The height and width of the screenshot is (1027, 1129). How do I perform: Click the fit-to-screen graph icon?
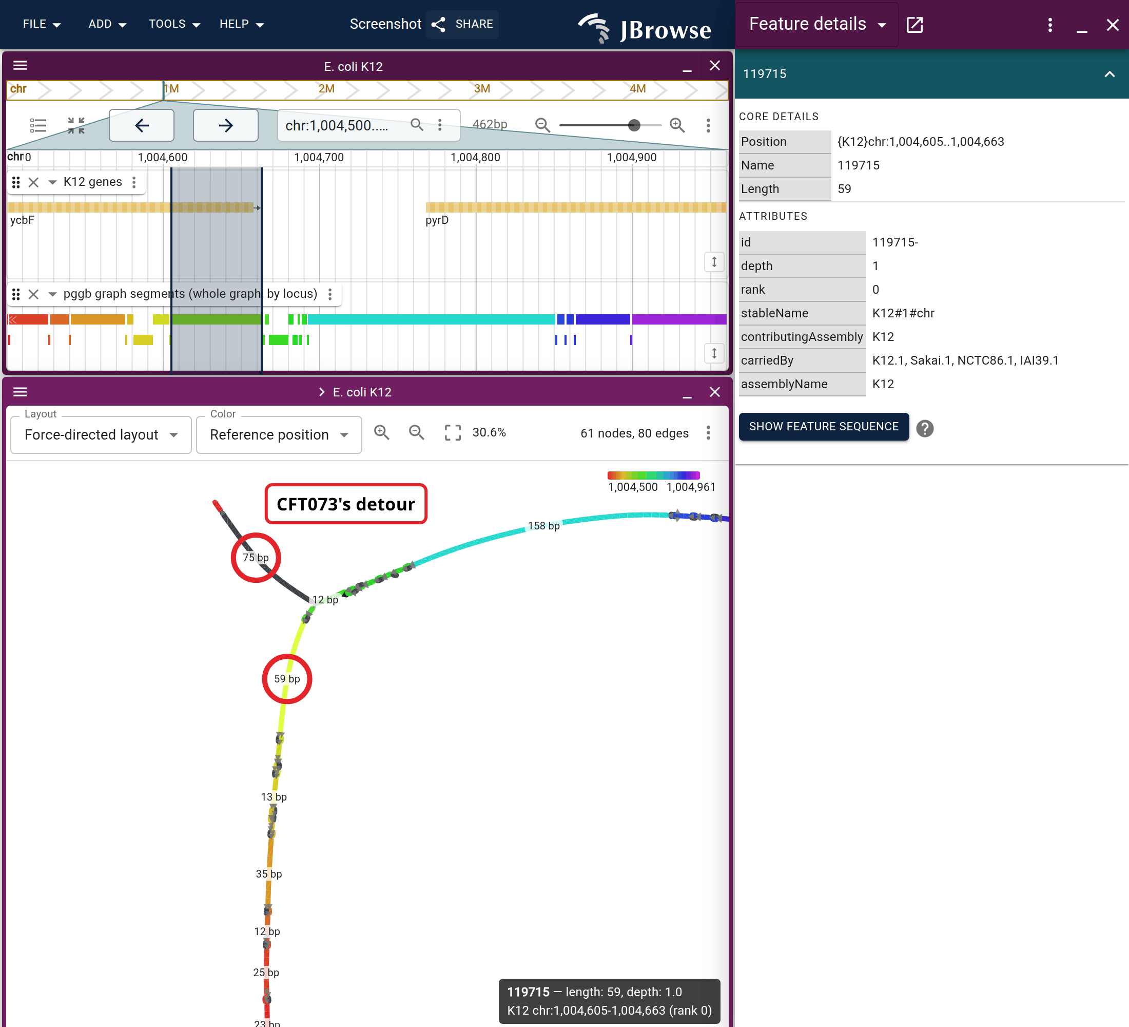pyautogui.click(x=453, y=432)
